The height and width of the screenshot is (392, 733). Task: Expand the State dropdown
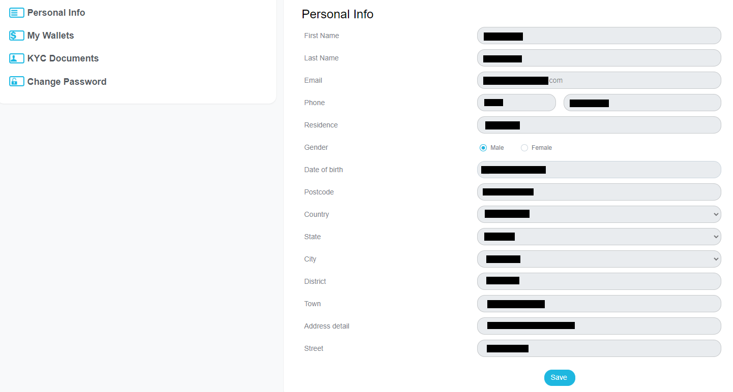(x=599, y=237)
